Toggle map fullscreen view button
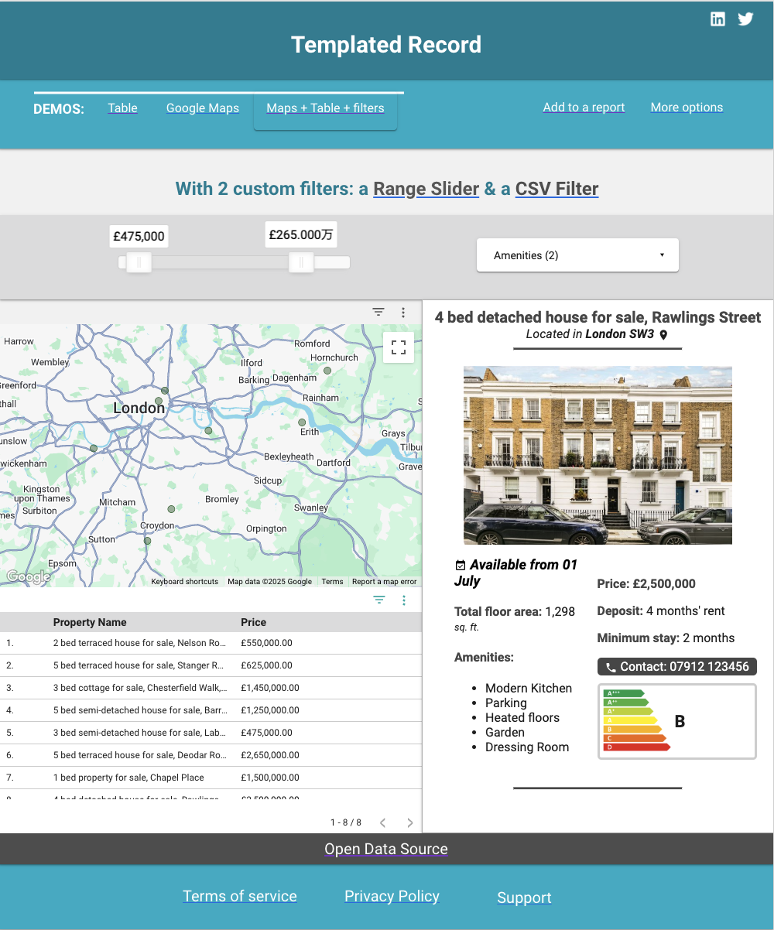This screenshot has width=774, height=930. 399,347
